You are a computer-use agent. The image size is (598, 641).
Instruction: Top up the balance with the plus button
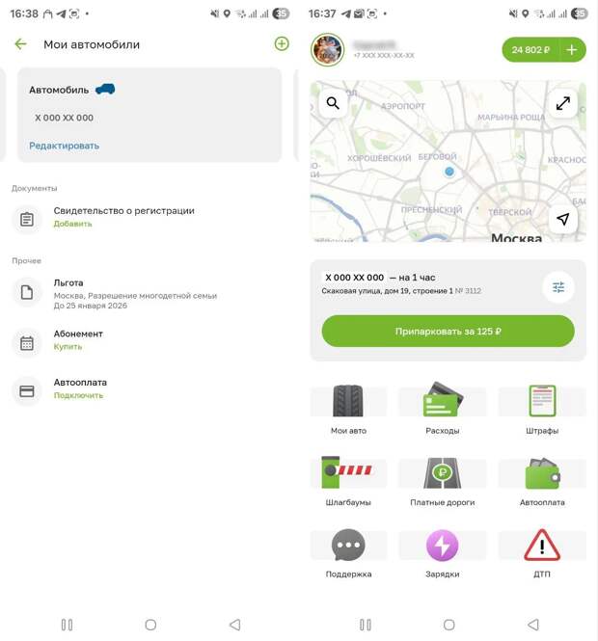tap(571, 50)
